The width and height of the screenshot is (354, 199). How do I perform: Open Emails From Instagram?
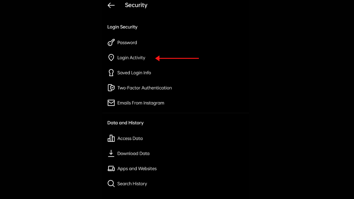click(x=141, y=103)
